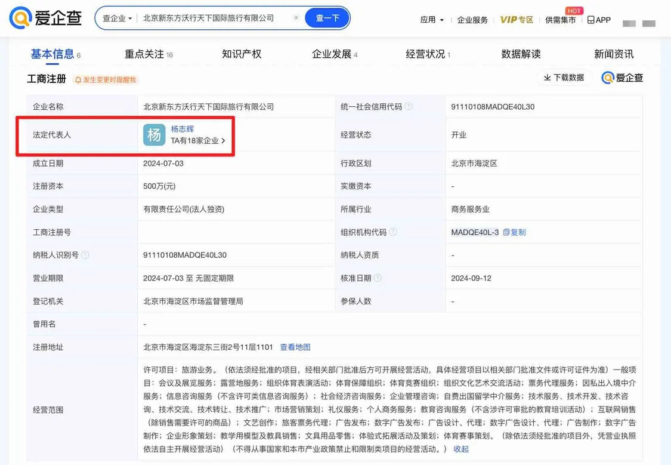Click the 杨 avatar of legal representative
Image resolution: width=671 pixels, height=465 pixels.
click(x=154, y=135)
